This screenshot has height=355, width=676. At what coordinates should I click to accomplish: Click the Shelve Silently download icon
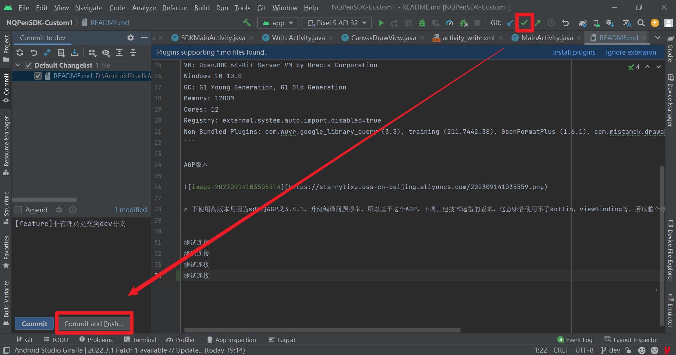[x=75, y=52]
